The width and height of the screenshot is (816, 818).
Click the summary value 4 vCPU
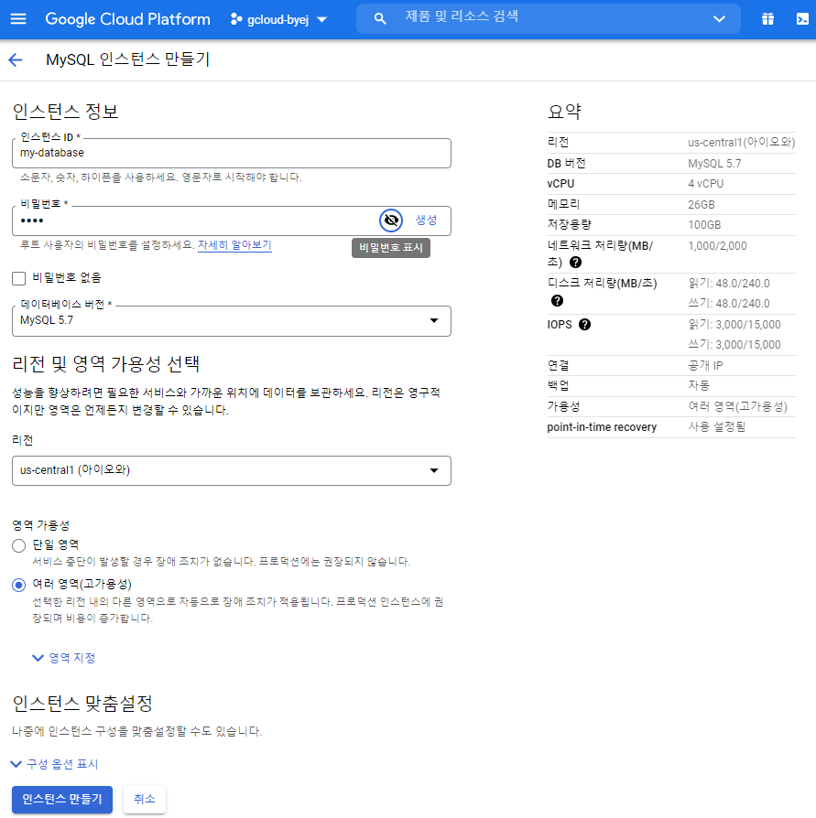click(705, 184)
